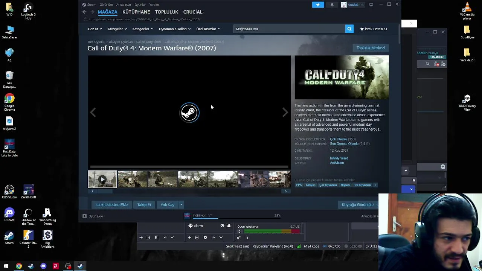Toggle visibility eye of Alarm source
The image size is (482, 271).
pyautogui.click(x=222, y=226)
